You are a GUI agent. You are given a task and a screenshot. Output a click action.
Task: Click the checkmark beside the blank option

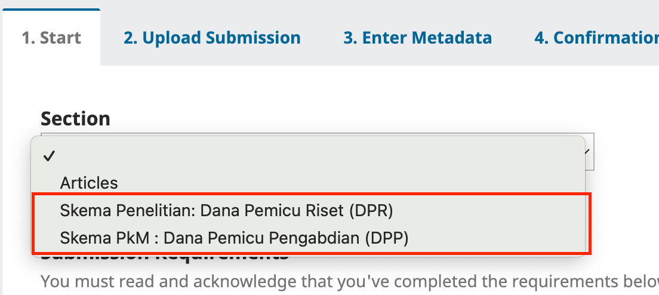point(49,156)
